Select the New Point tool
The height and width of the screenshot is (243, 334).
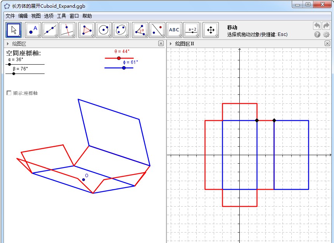(x=33, y=30)
